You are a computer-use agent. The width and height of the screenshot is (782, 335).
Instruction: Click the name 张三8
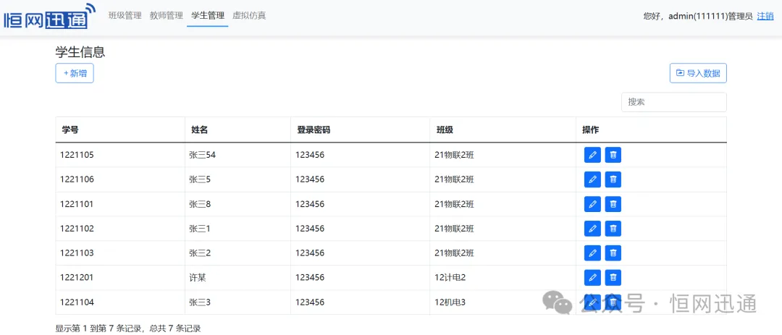(200, 204)
